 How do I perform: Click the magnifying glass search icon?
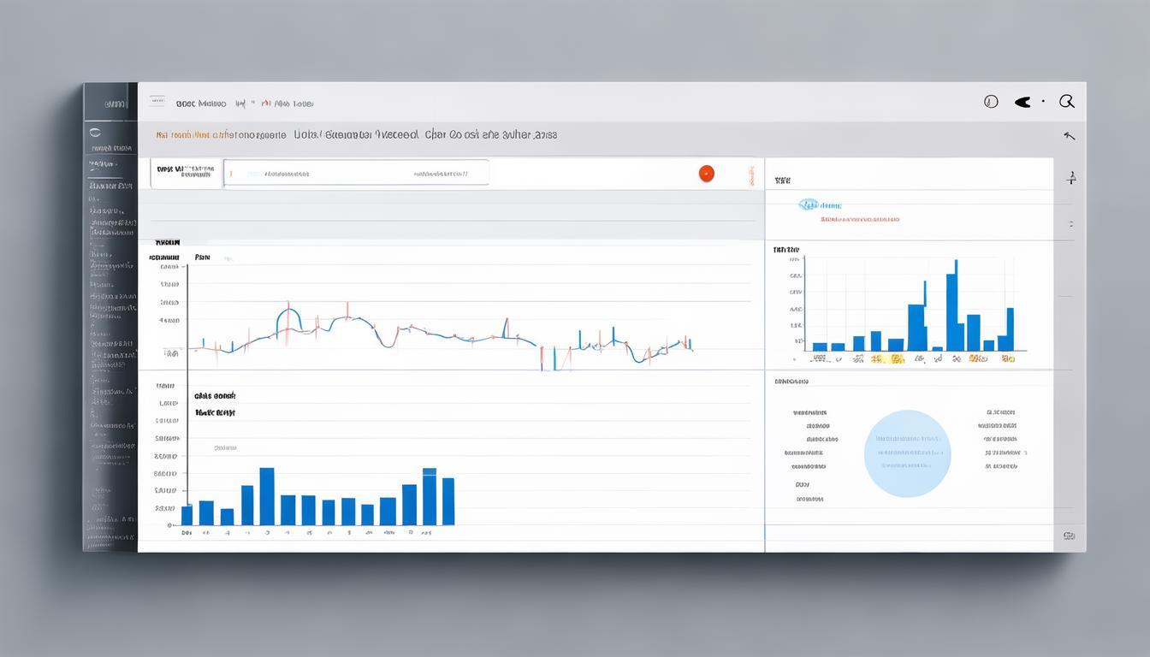1066,102
